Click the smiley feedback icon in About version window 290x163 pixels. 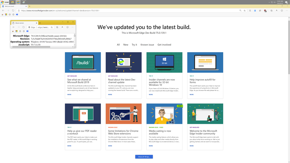[x=68, y=27]
